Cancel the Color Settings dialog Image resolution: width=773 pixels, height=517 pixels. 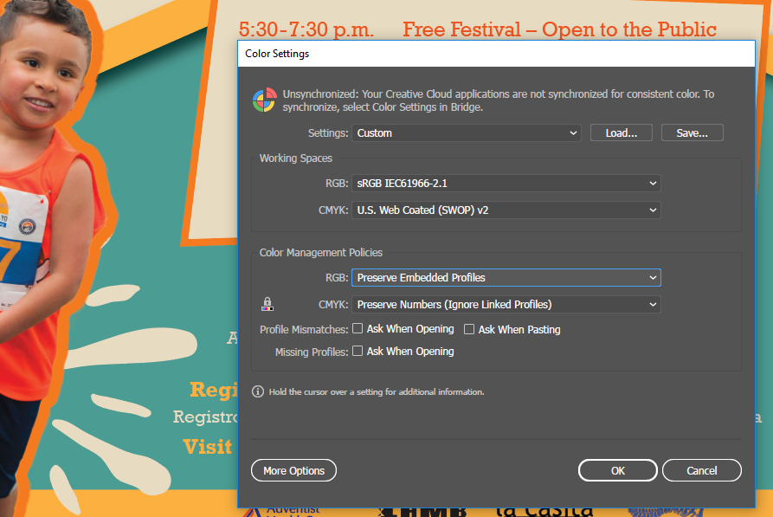tap(701, 470)
